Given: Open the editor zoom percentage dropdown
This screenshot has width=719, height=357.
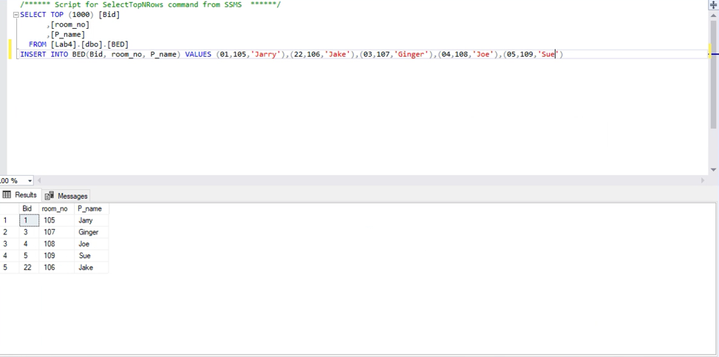Looking at the screenshot, I should pyautogui.click(x=30, y=181).
